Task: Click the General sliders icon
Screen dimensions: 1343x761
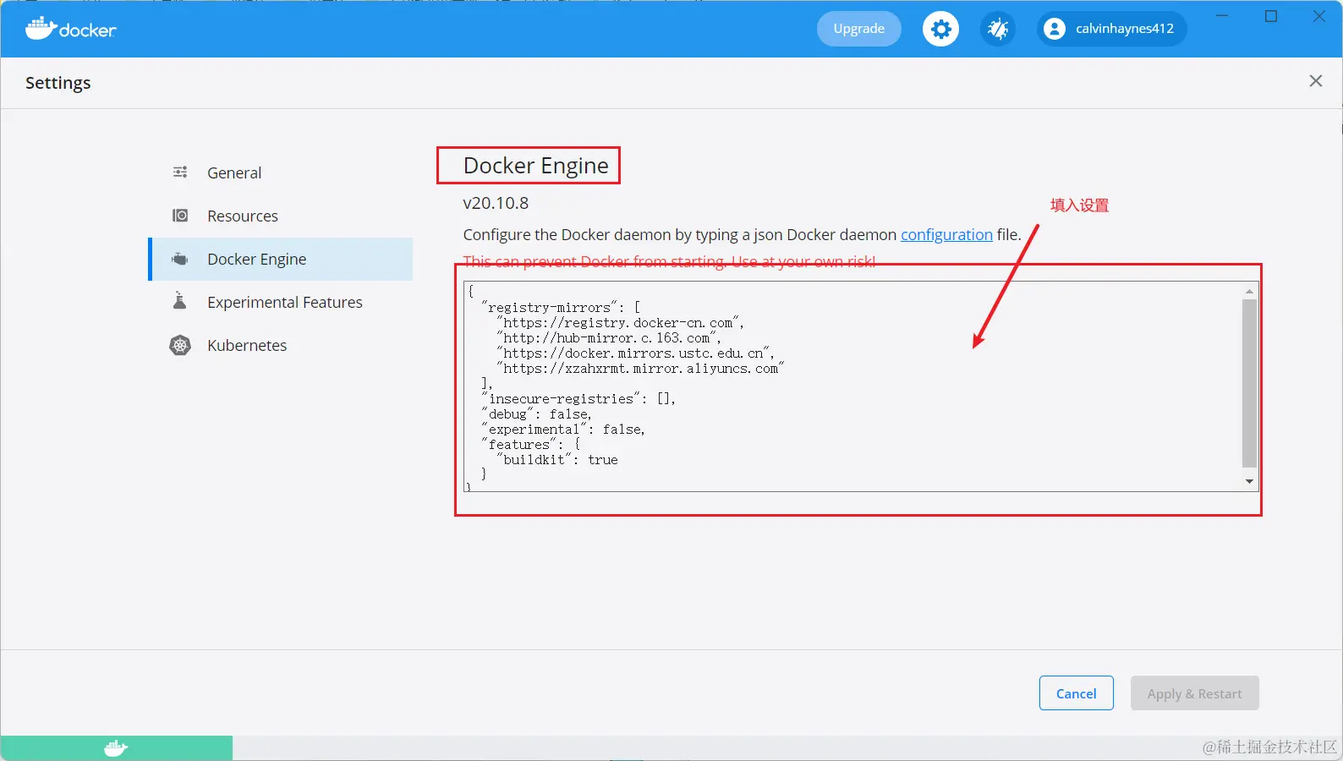Action: [180, 172]
